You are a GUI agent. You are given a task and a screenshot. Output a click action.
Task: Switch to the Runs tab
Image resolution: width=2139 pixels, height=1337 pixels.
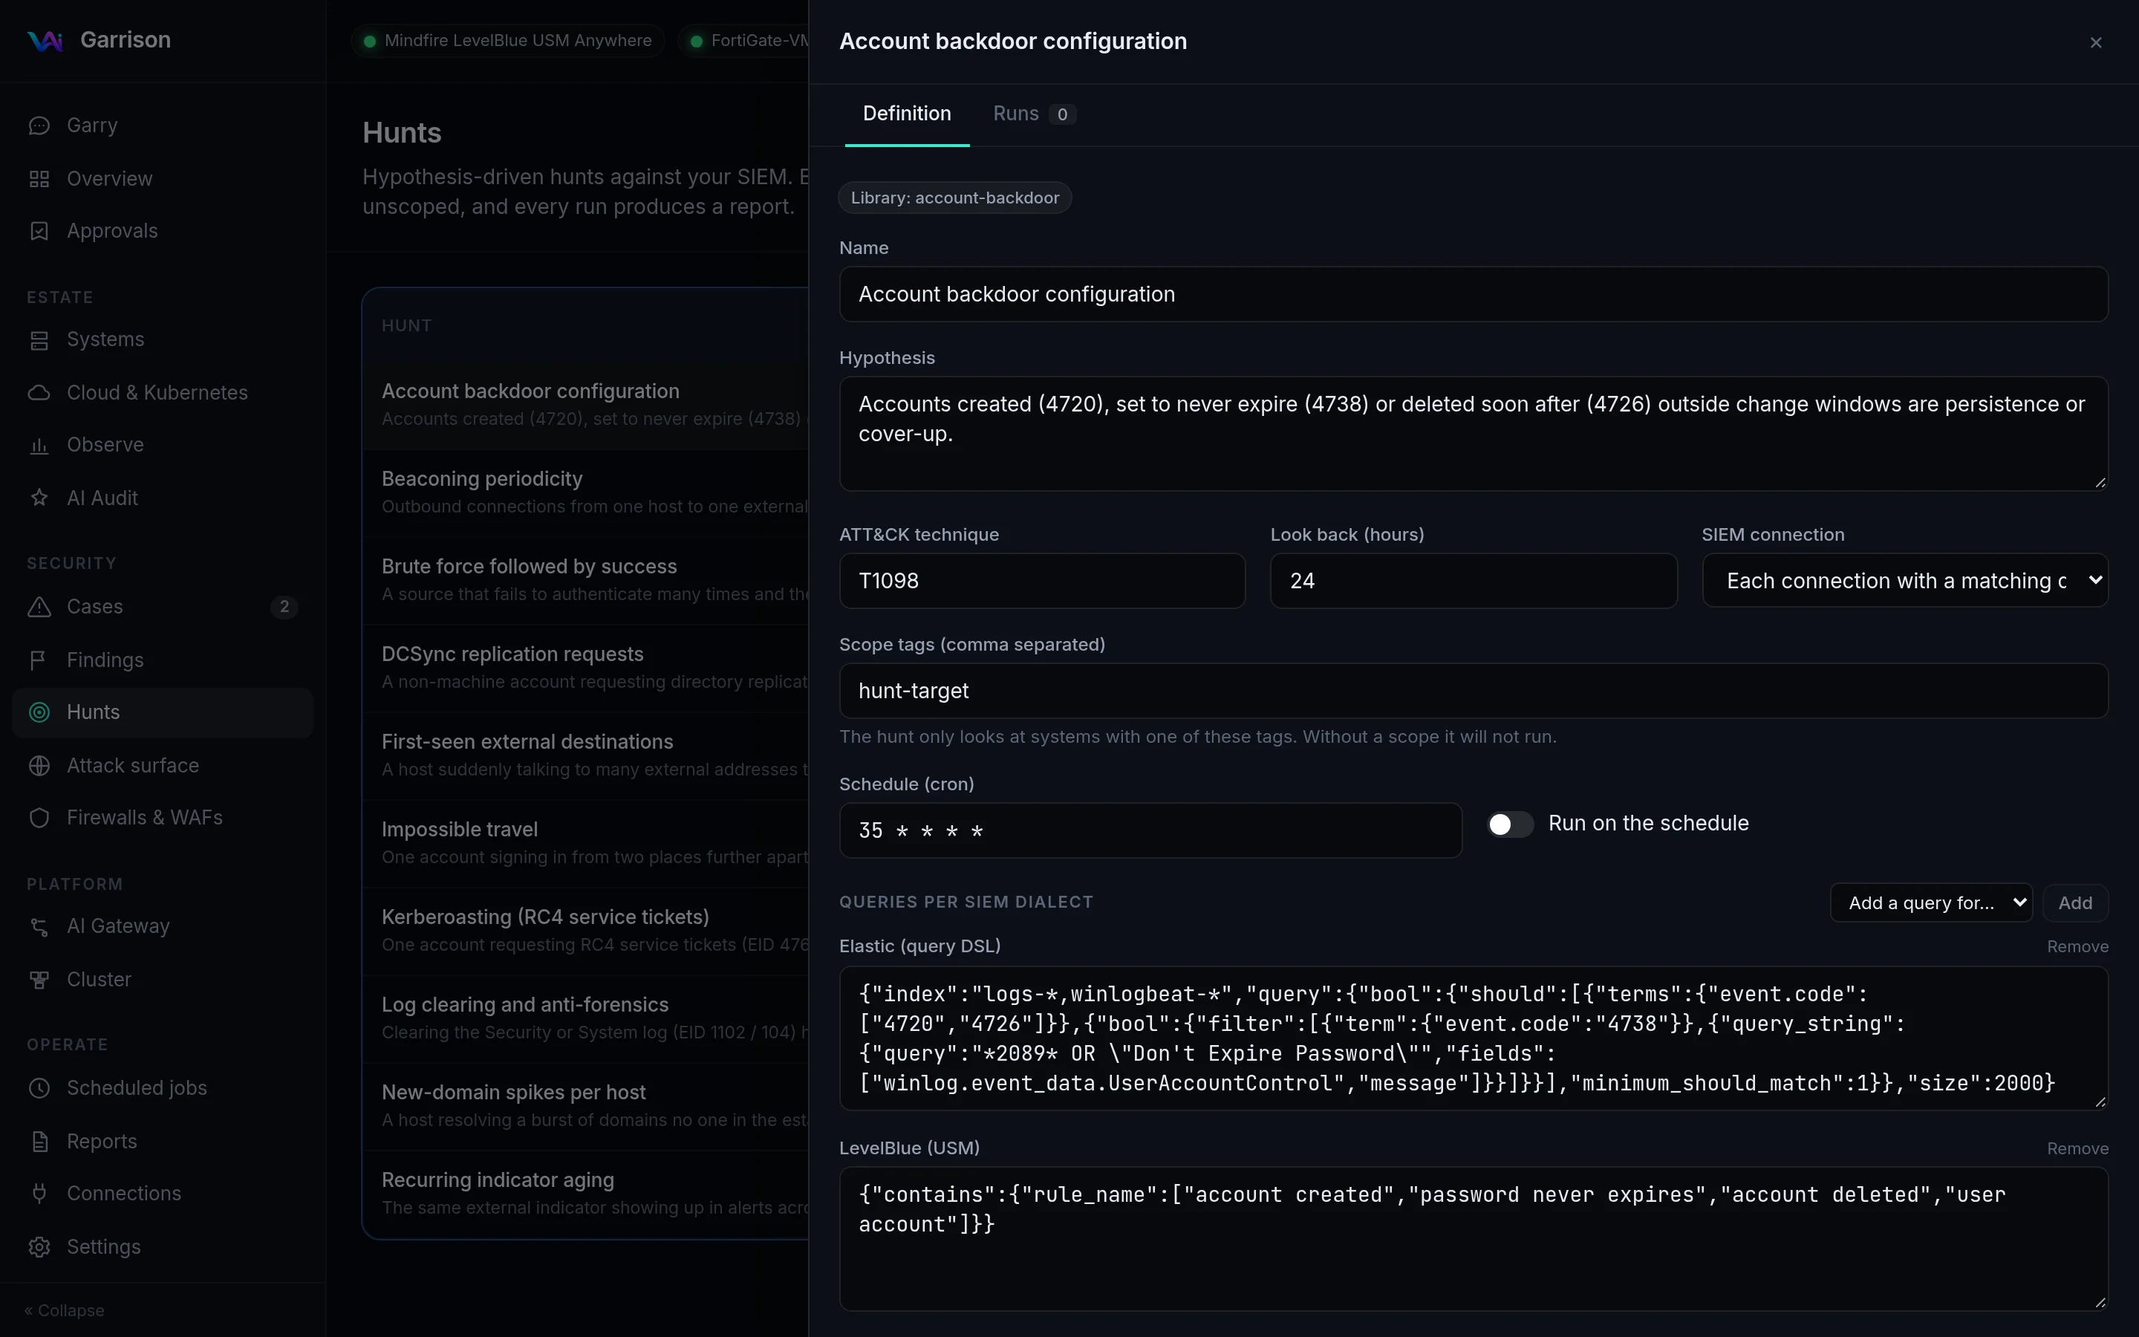pos(1033,114)
